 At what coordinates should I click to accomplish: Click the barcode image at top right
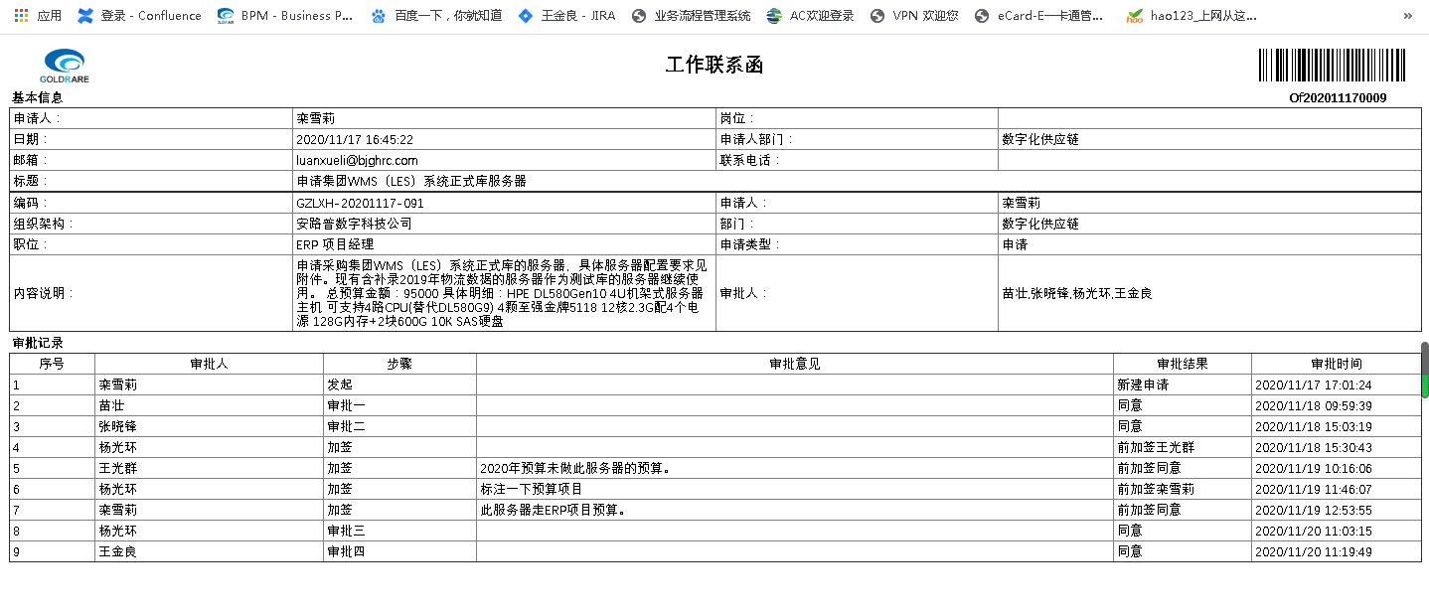tap(1332, 66)
